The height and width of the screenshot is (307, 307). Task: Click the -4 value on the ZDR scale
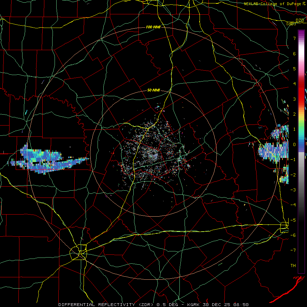(x=293, y=205)
